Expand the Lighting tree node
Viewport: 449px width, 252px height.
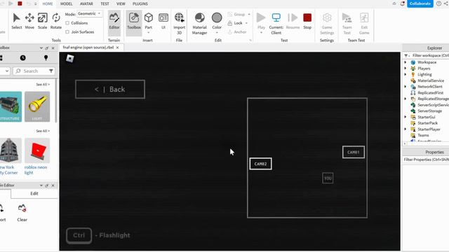pos(406,74)
